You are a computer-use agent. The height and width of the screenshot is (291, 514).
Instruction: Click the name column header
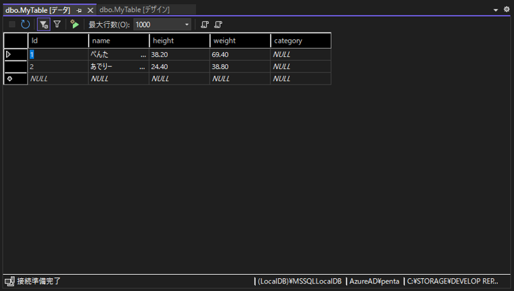point(118,41)
